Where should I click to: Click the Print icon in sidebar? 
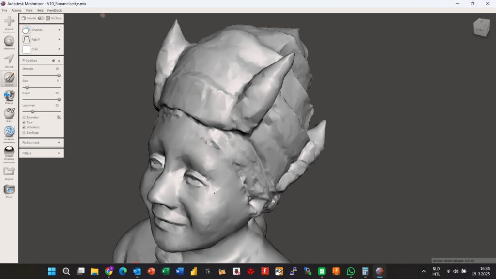(x=9, y=190)
